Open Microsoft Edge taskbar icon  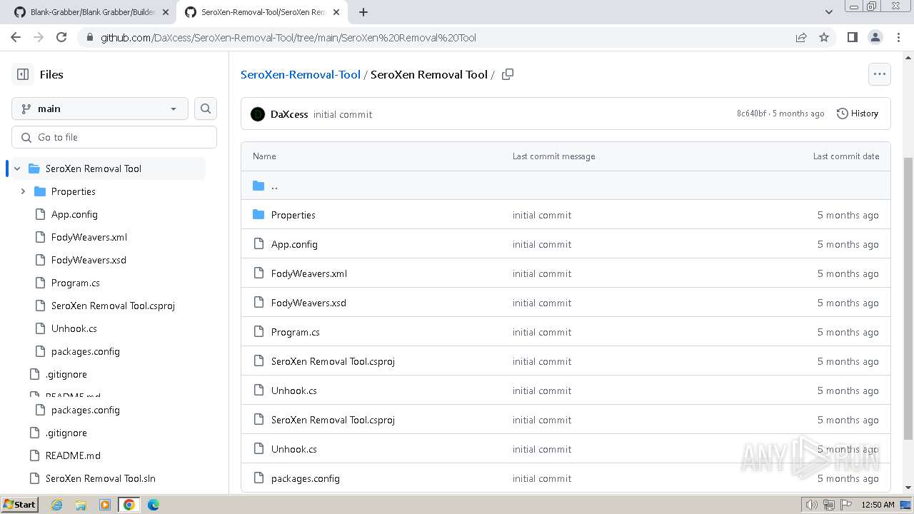click(x=154, y=505)
